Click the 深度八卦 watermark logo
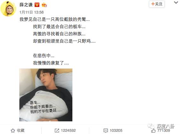Image resolution: width=180 pixels, height=134 pixels. click(x=161, y=126)
